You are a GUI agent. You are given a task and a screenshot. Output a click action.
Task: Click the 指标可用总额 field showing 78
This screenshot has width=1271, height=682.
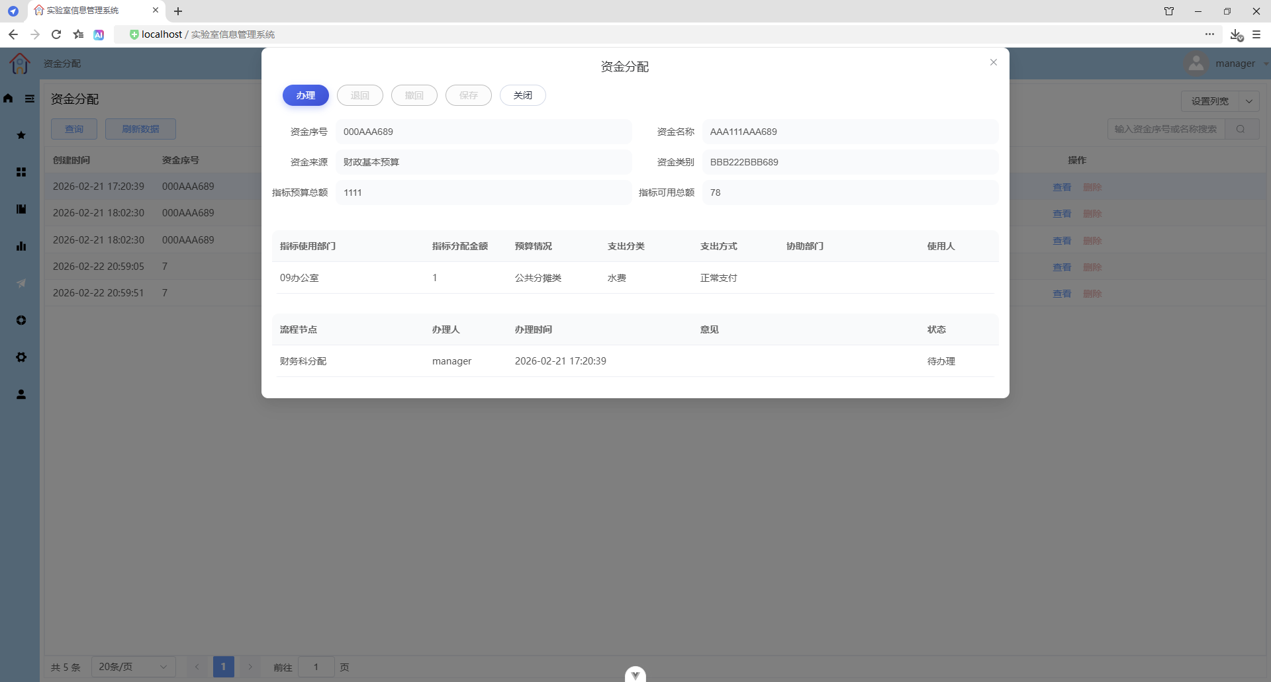tap(851, 192)
